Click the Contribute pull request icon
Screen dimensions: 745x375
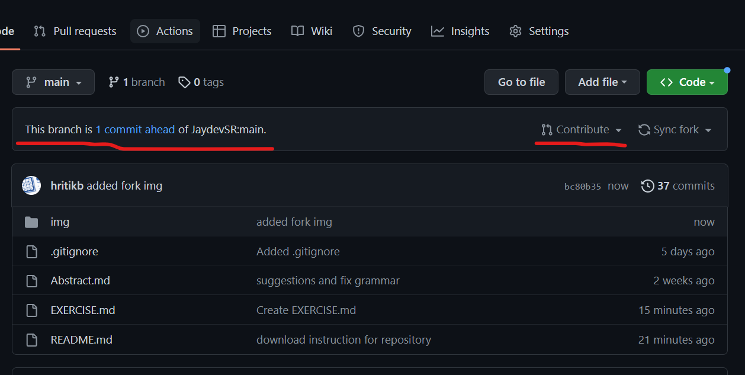click(547, 129)
